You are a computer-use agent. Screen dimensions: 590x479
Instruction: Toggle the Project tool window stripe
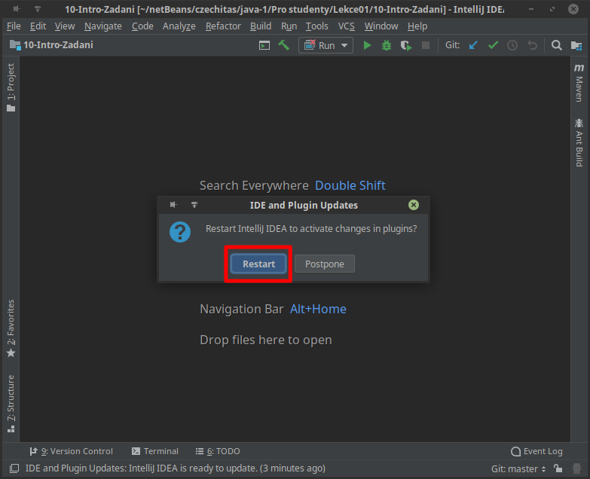[11, 87]
